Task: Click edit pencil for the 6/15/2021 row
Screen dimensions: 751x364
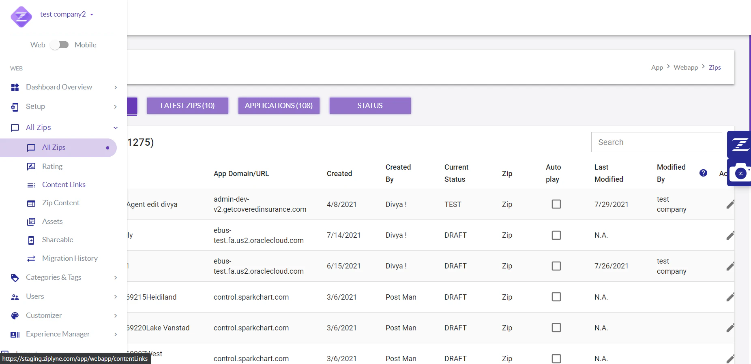Action: point(730,266)
